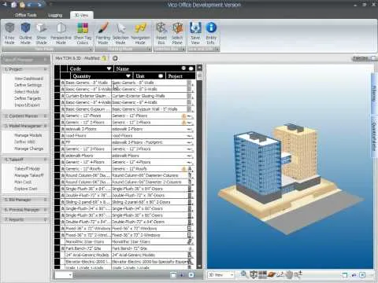
Task: Open the 3D View combo box at bottom
Action: coord(220,275)
